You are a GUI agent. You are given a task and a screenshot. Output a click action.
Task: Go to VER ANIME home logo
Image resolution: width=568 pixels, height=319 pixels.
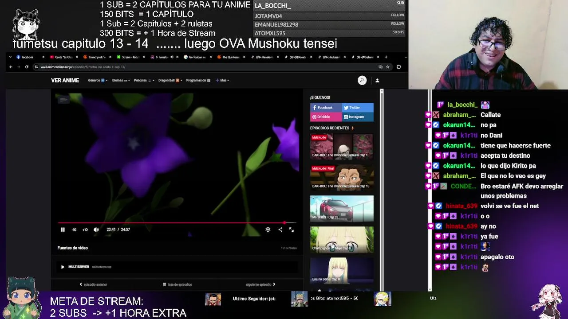[65, 80]
